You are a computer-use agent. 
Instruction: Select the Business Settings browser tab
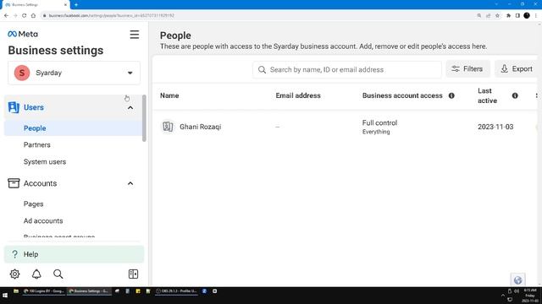click(x=35, y=5)
